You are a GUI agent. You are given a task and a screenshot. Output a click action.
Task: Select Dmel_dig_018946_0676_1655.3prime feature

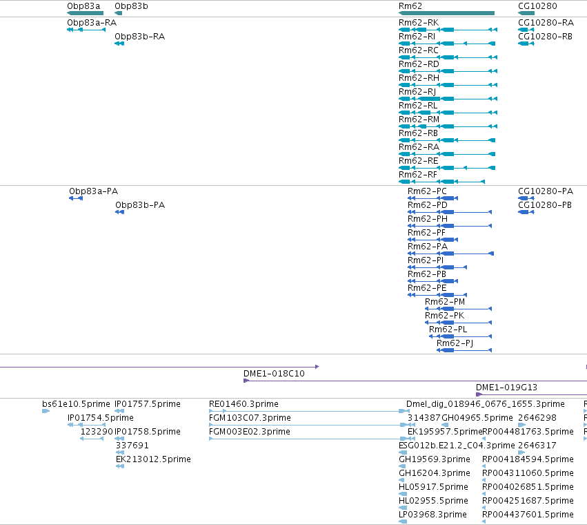point(408,412)
